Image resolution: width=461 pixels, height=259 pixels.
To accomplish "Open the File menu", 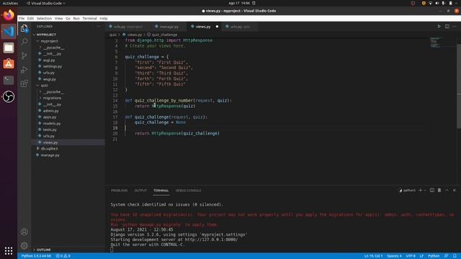I will [x=22, y=18].
